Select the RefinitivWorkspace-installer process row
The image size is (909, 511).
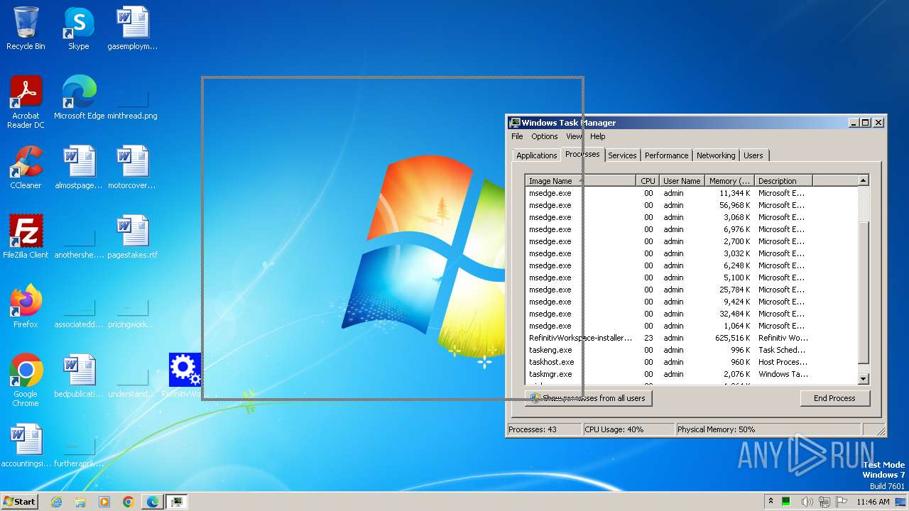tap(691, 338)
